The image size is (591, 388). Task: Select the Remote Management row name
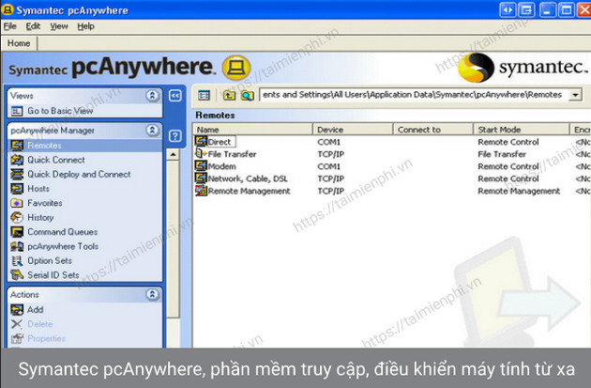click(x=250, y=191)
